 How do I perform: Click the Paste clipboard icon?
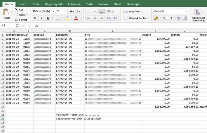6,12
